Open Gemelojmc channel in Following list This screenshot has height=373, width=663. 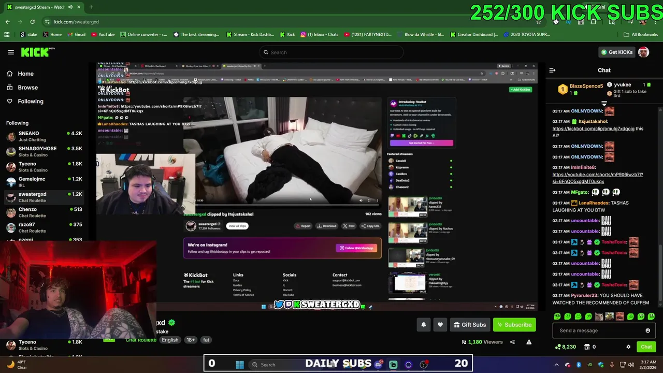(x=45, y=182)
